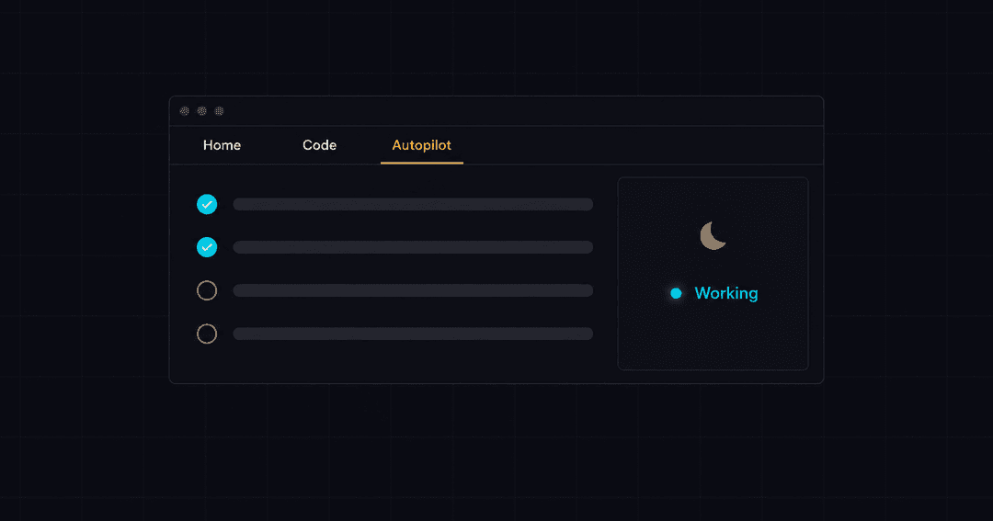Check the fourth task's empty circle

[207, 334]
